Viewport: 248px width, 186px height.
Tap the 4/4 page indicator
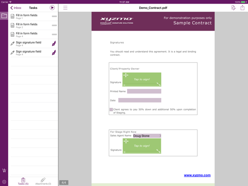tap(64, 182)
